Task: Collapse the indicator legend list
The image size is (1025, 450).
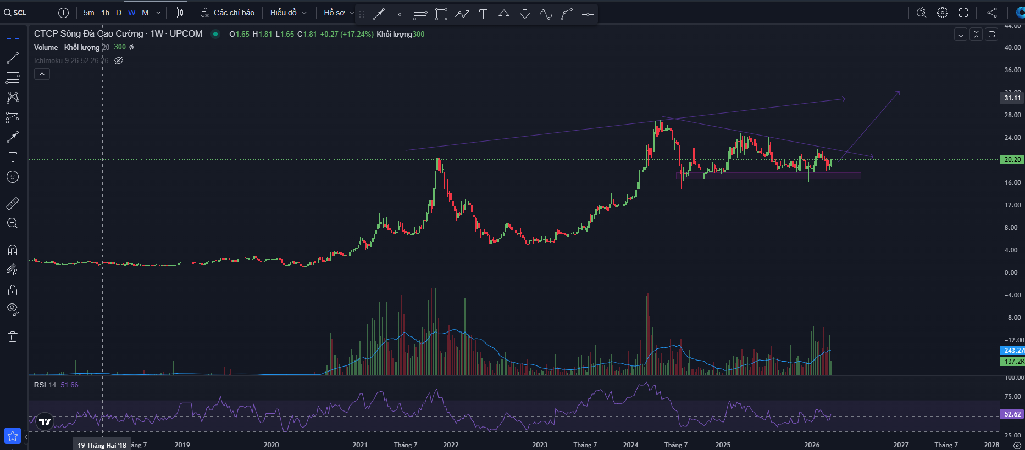Action: (x=42, y=74)
